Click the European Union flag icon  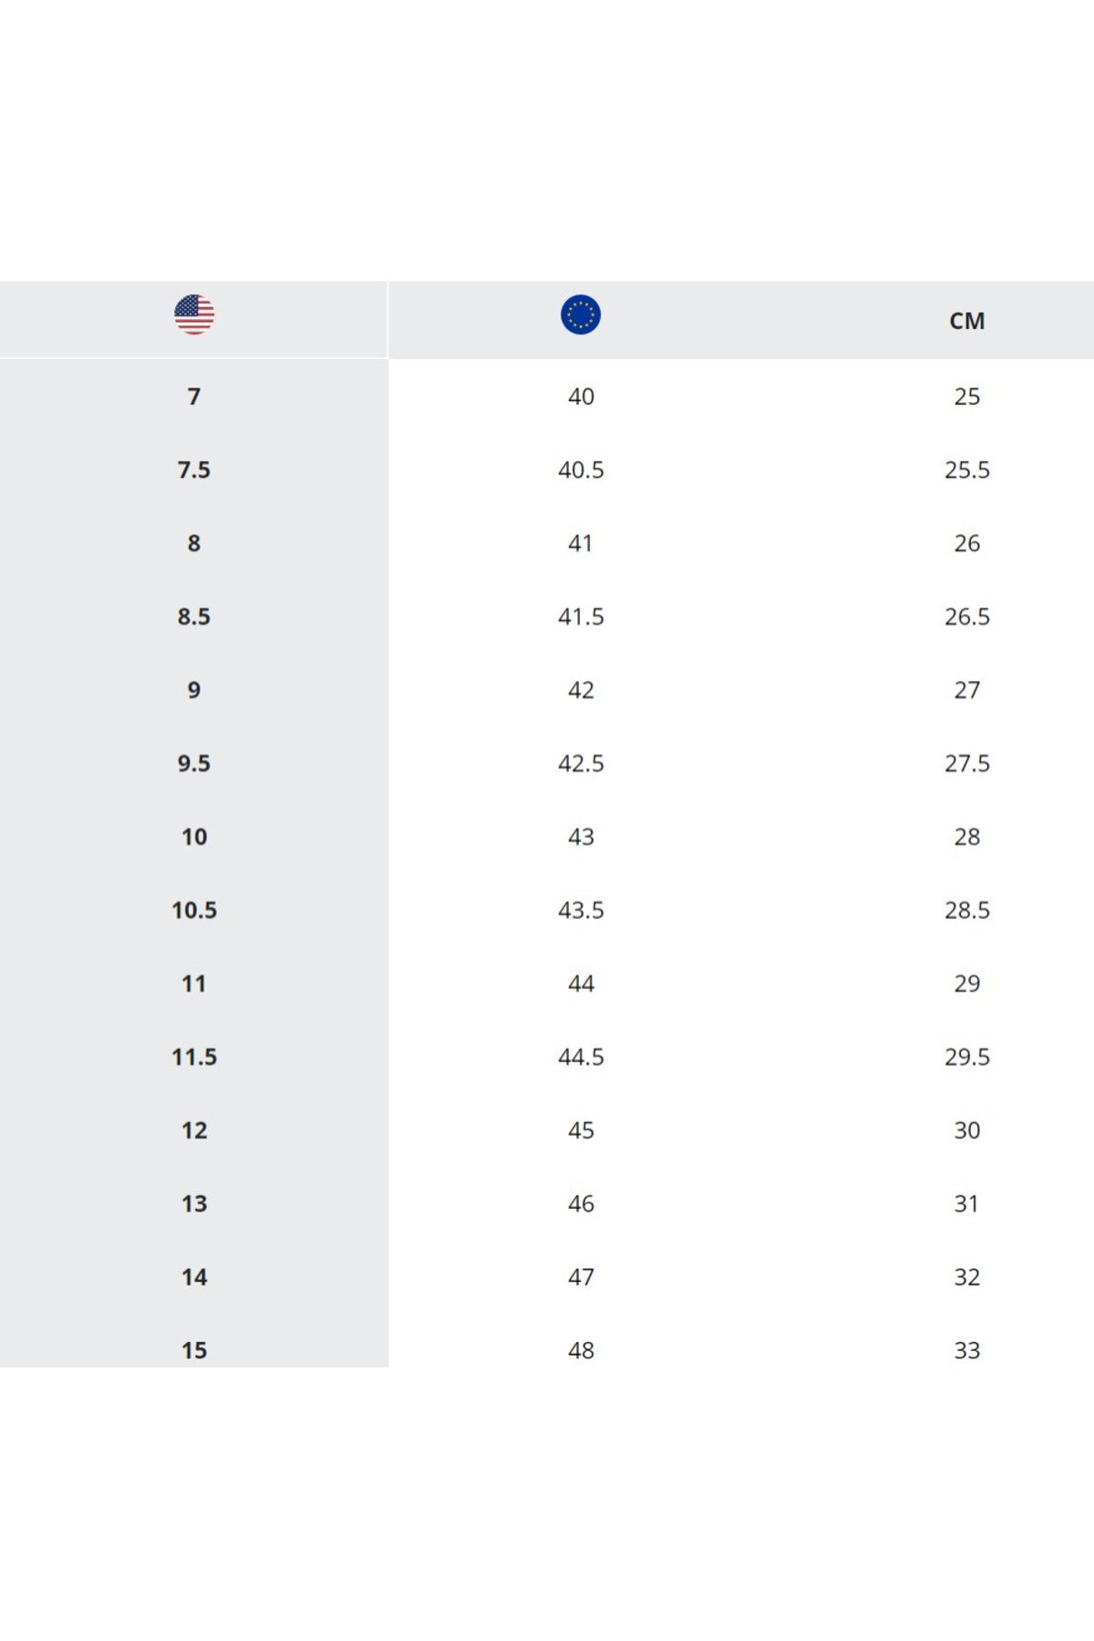tap(581, 315)
